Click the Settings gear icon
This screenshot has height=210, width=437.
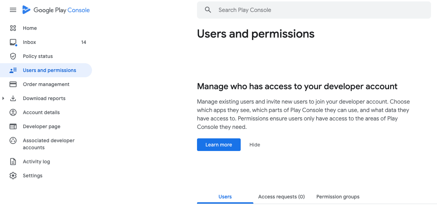(13, 176)
